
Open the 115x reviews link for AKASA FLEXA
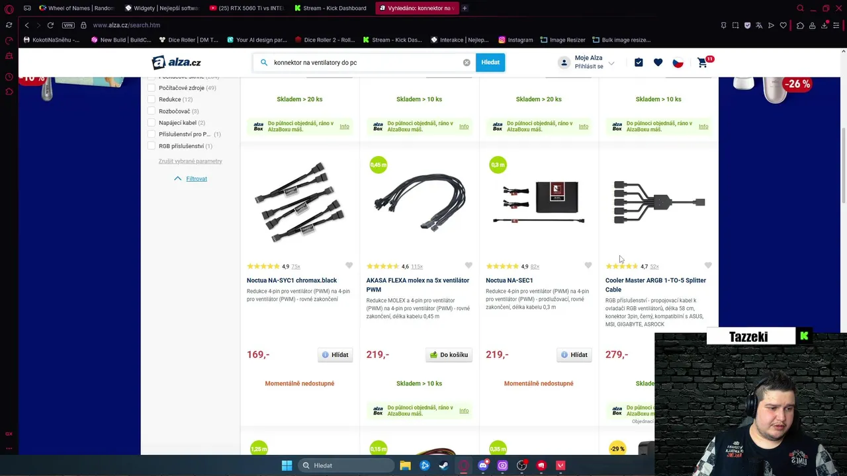[x=417, y=266]
